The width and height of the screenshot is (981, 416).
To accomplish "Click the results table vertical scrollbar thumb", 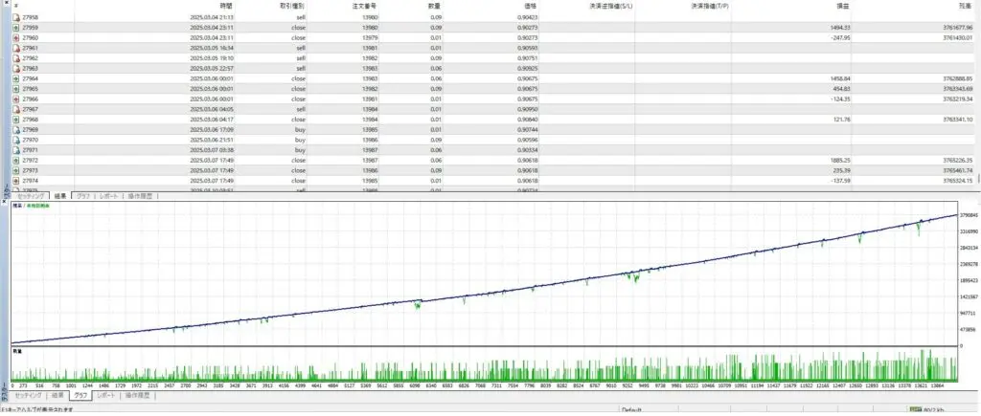I will pos(978,179).
